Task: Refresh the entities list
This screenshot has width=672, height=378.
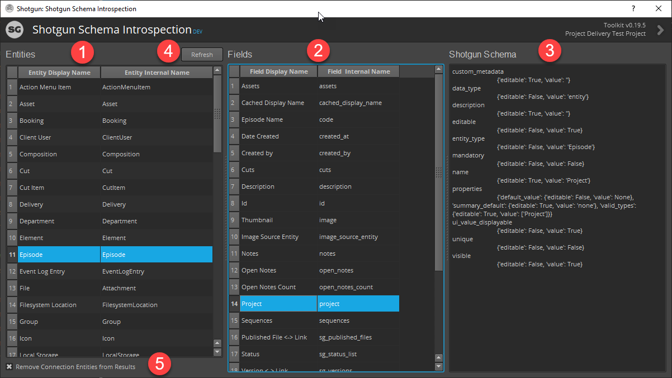Action: [x=202, y=54]
